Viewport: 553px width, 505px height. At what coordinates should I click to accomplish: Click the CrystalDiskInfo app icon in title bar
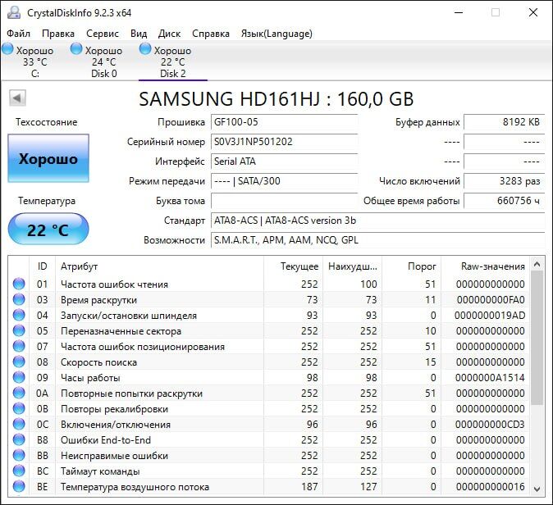[12, 12]
